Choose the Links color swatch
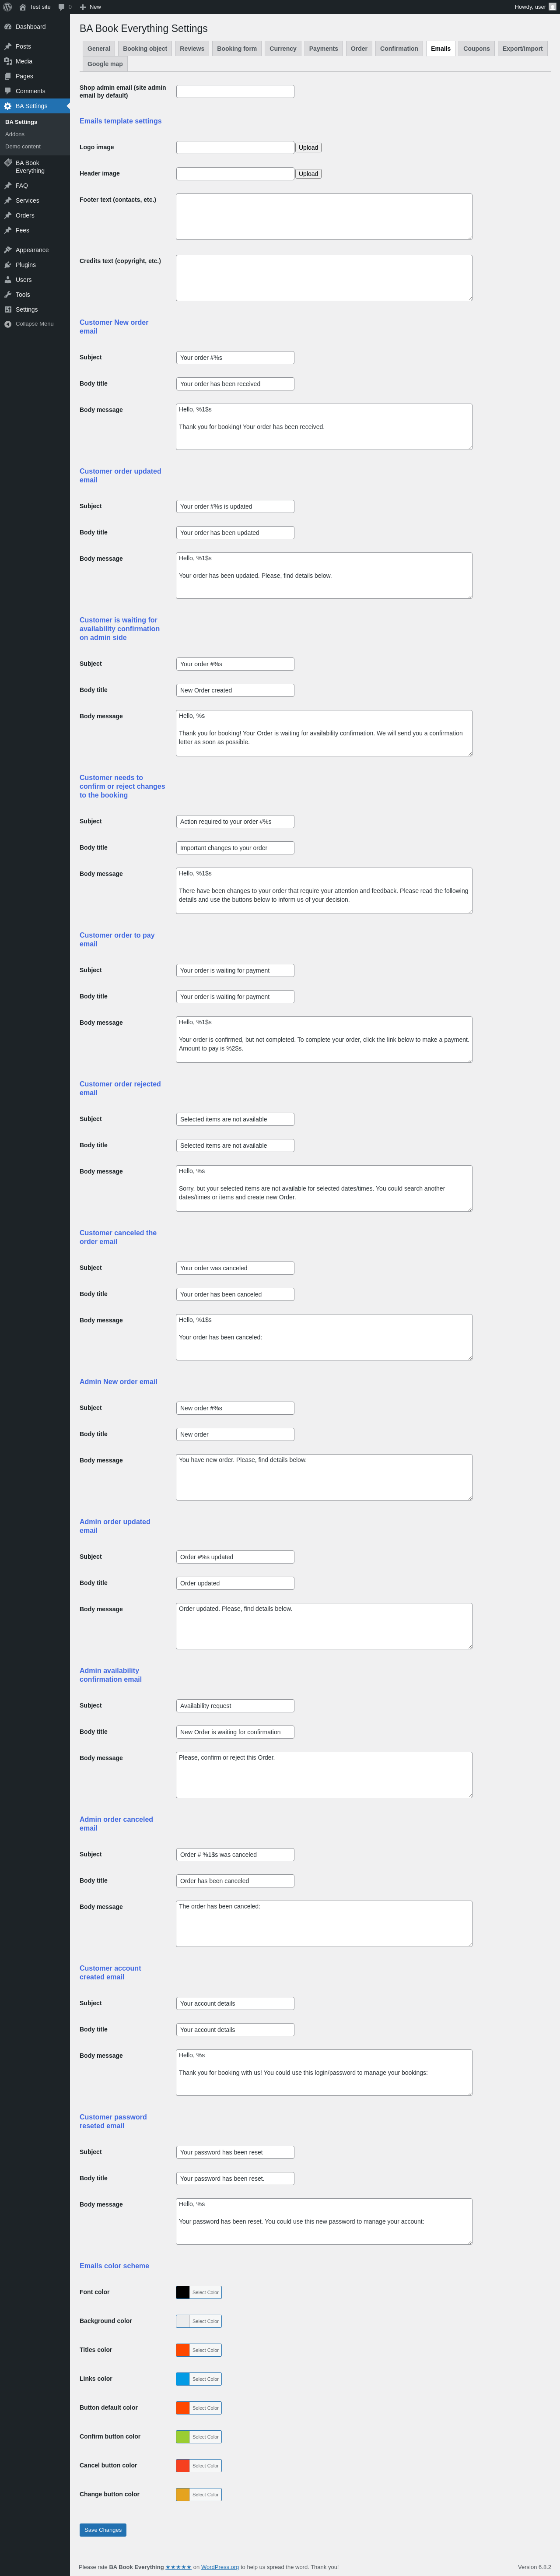560x2576 pixels. [x=183, y=2379]
